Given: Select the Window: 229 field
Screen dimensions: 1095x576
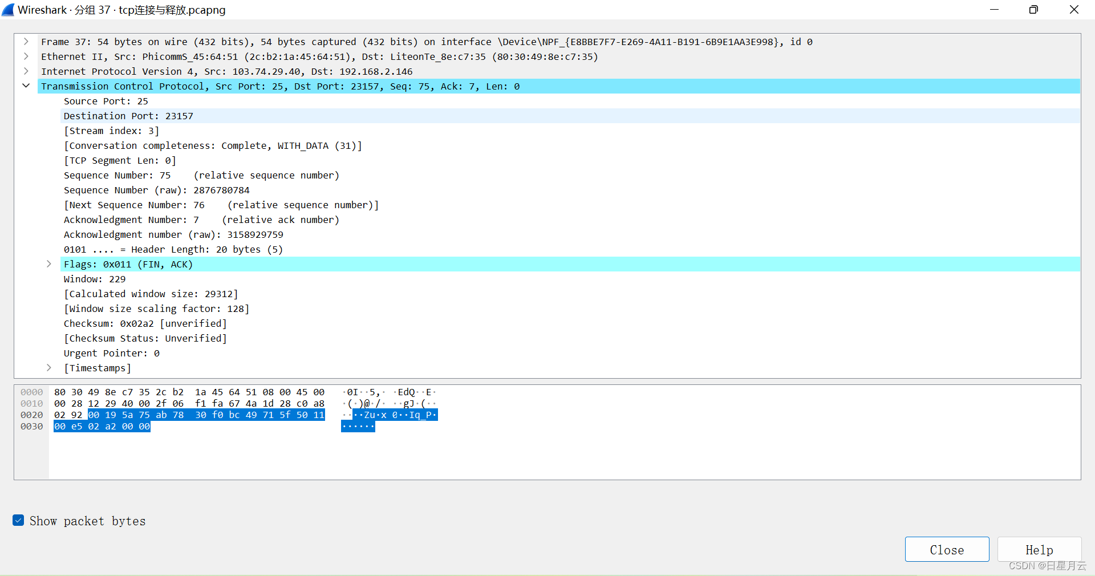Looking at the screenshot, I should [x=570, y=279].
